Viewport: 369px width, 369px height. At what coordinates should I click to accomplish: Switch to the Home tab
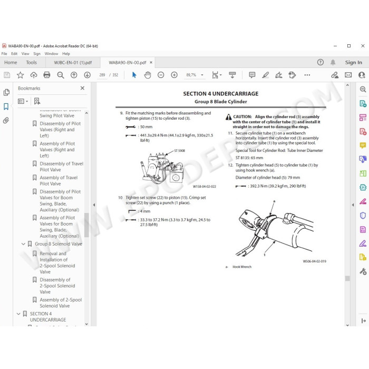pyautogui.click(x=11, y=63)
